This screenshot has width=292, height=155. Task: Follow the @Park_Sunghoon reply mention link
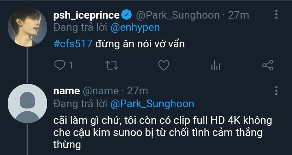click(152, 104)
